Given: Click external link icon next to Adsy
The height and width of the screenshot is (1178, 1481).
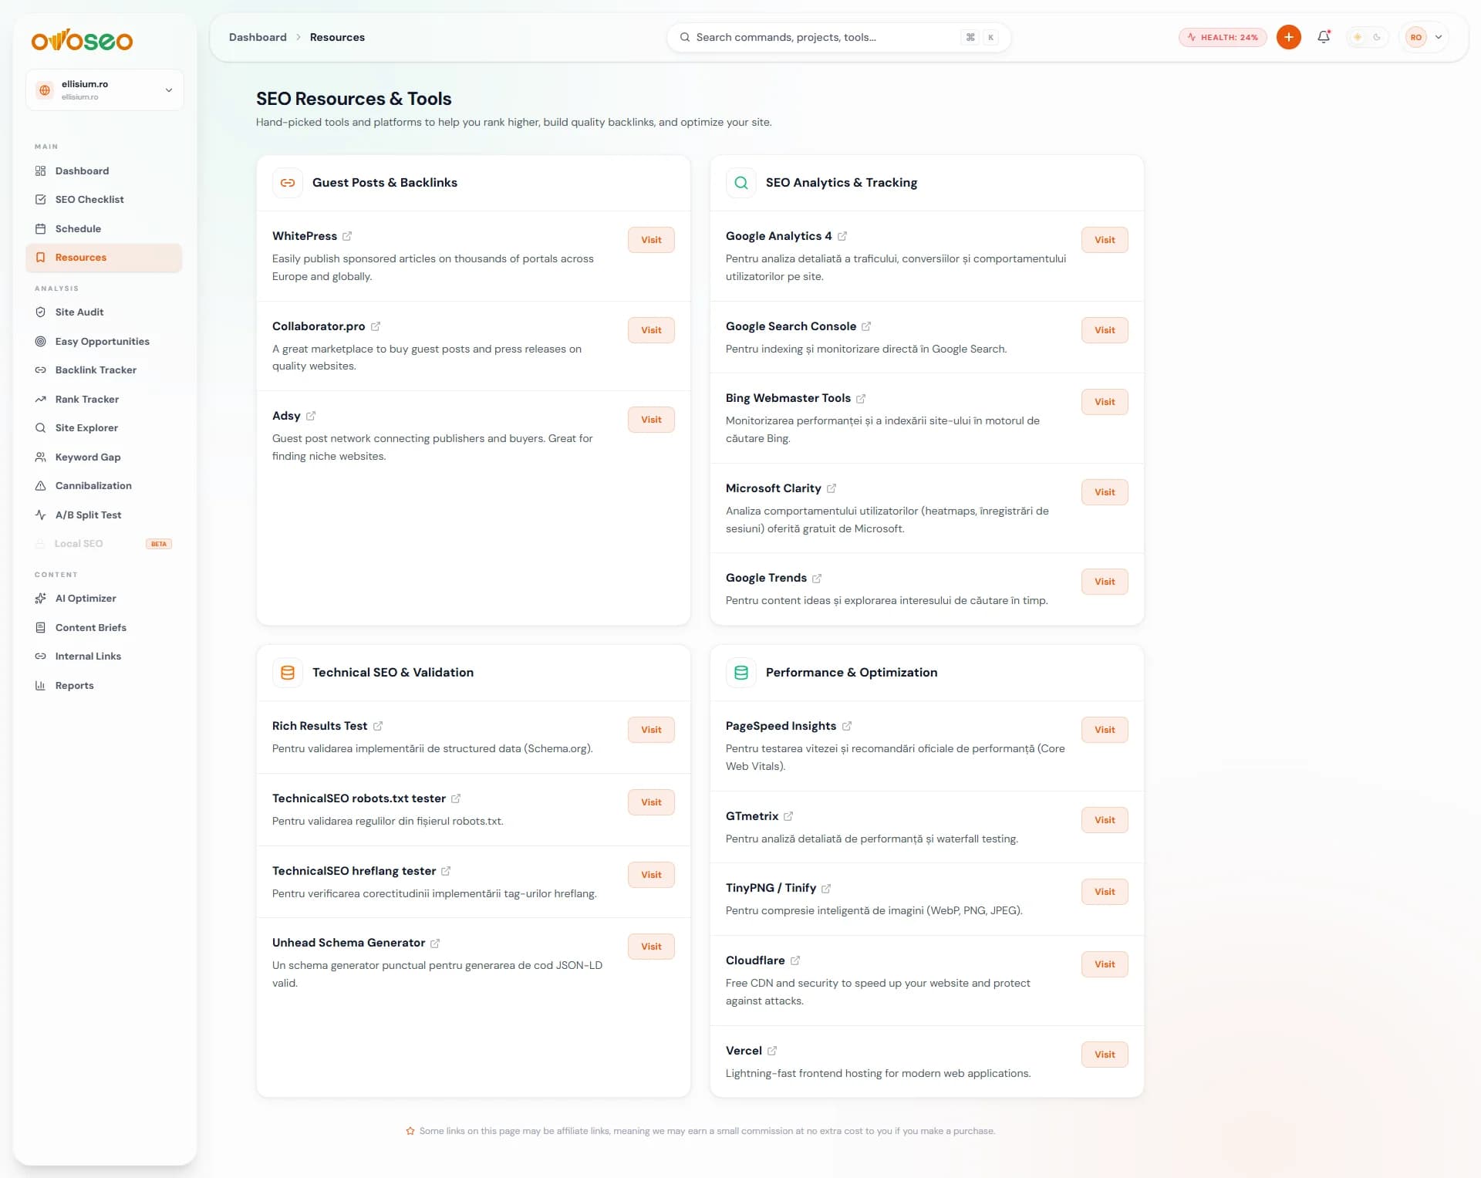Looking at the screenshot, I should click(311, 416).
